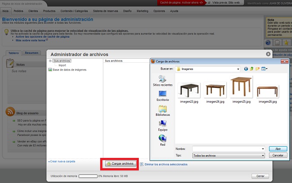Click the Cargar archivos button

click(120, 164)
